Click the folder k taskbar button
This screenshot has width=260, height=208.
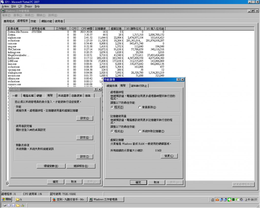pos(33,199)
